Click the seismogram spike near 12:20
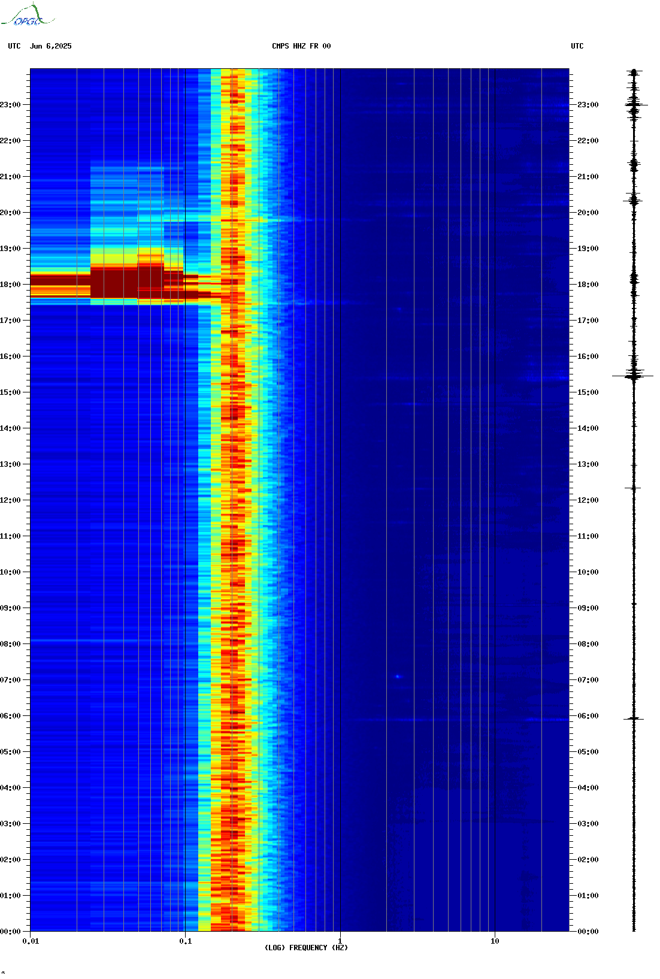Image resolution: width=660 pixels, height=979 pixels. 633,488
